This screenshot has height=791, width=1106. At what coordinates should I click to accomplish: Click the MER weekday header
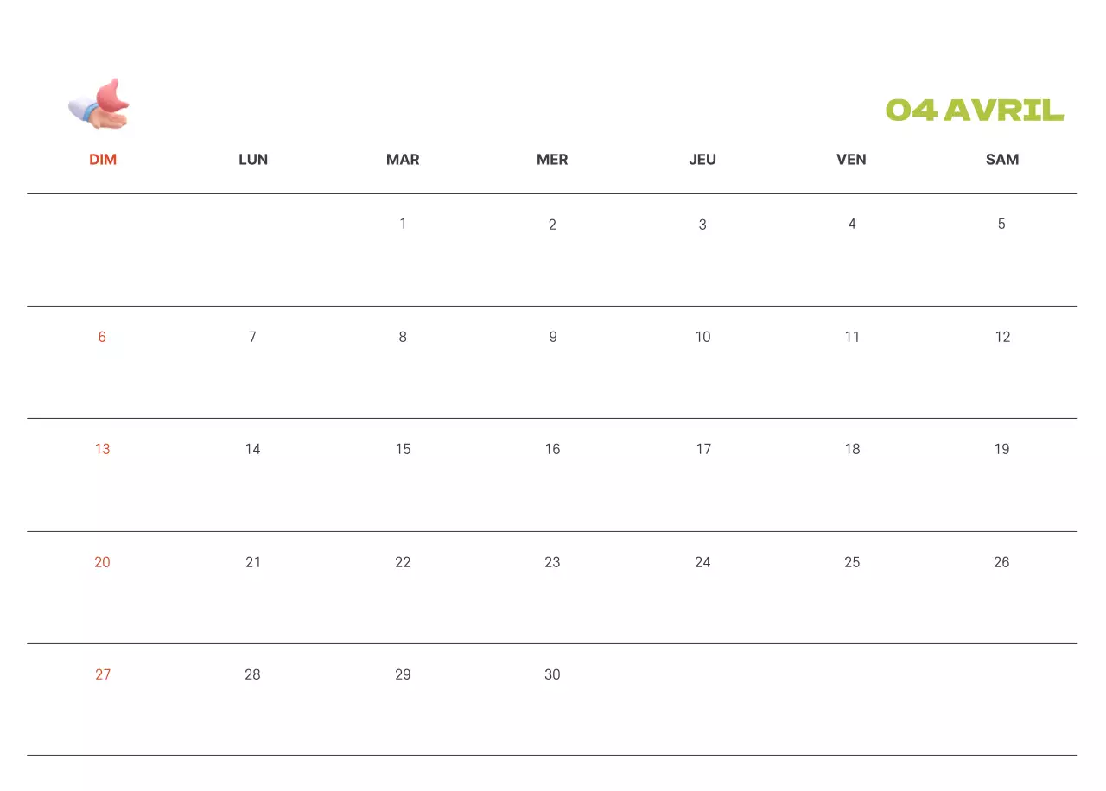click(x=552, y=160)
